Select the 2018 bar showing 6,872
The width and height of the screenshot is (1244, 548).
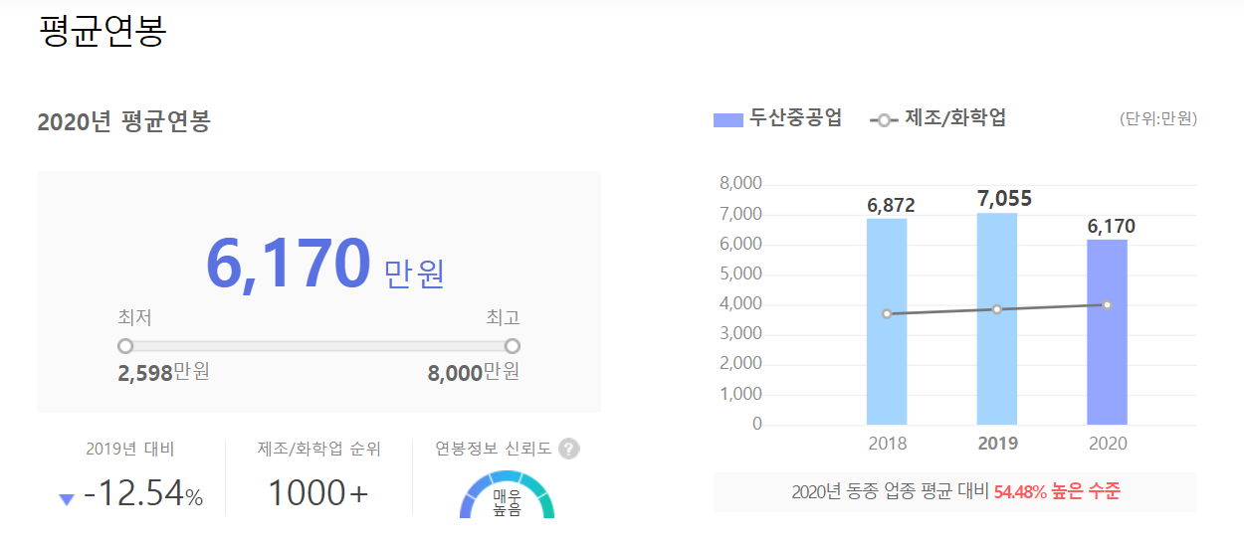[x=887, y=321]
